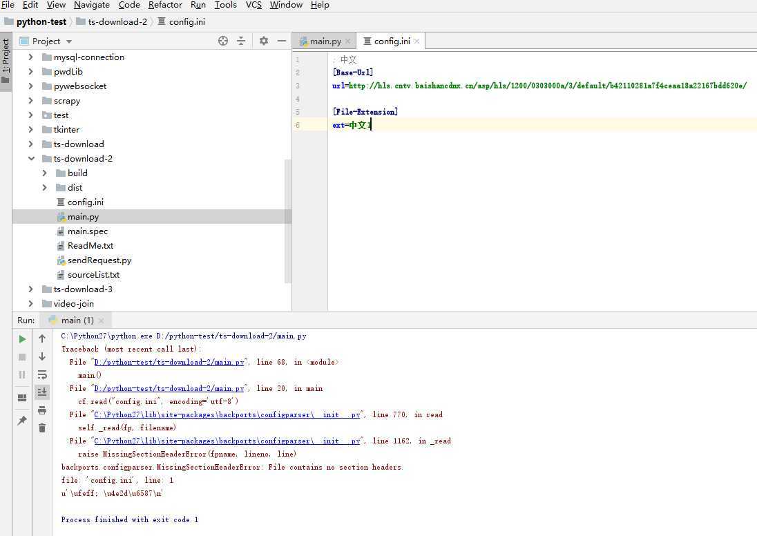The height and width of the screenshot is (536, 757).
Task: Select config.ini in the project tree
Action: [x=85, y=202]
